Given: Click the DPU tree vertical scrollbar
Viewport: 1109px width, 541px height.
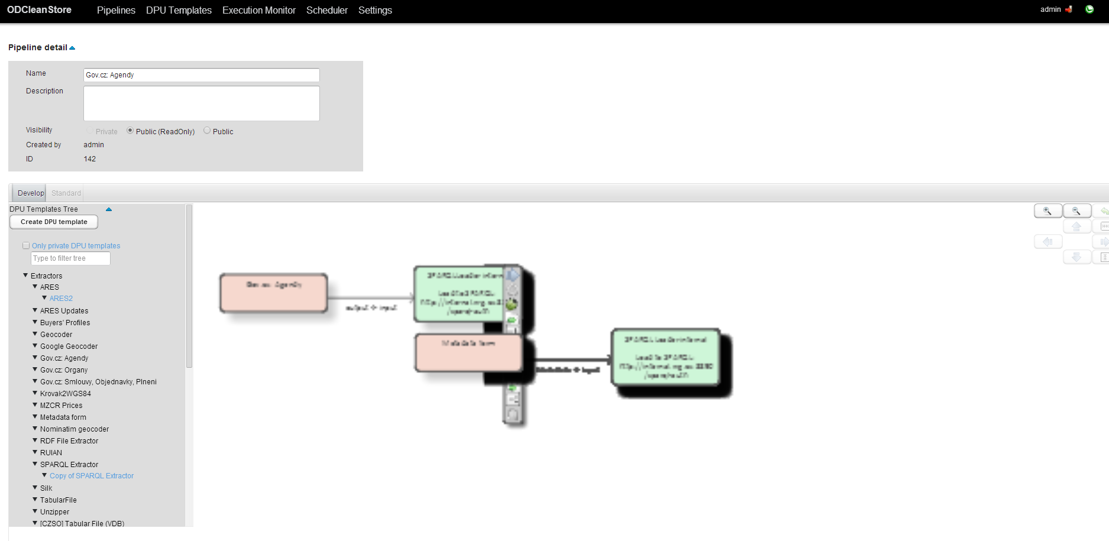Looking at the screenshot, I should coord(189,286).
